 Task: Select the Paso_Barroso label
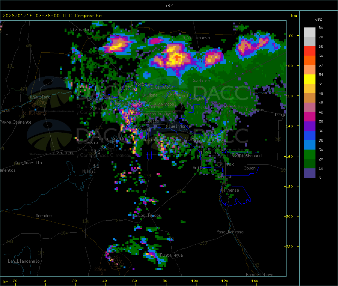230,232
